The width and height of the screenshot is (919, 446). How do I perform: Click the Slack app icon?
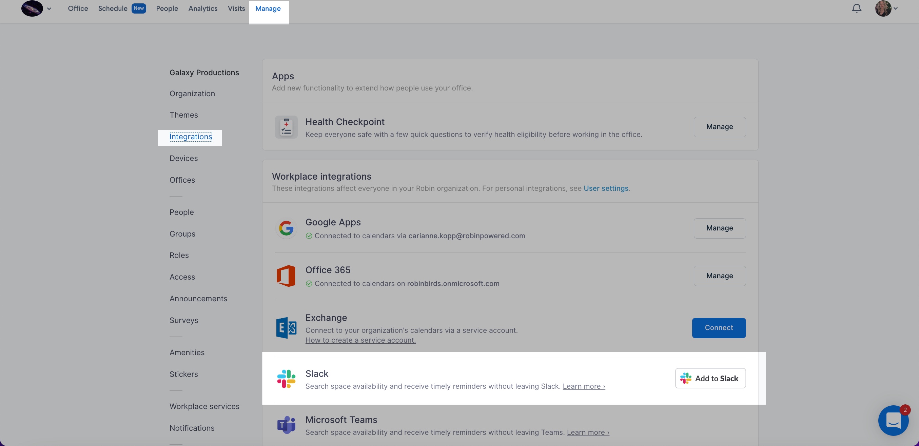(286, 379)
